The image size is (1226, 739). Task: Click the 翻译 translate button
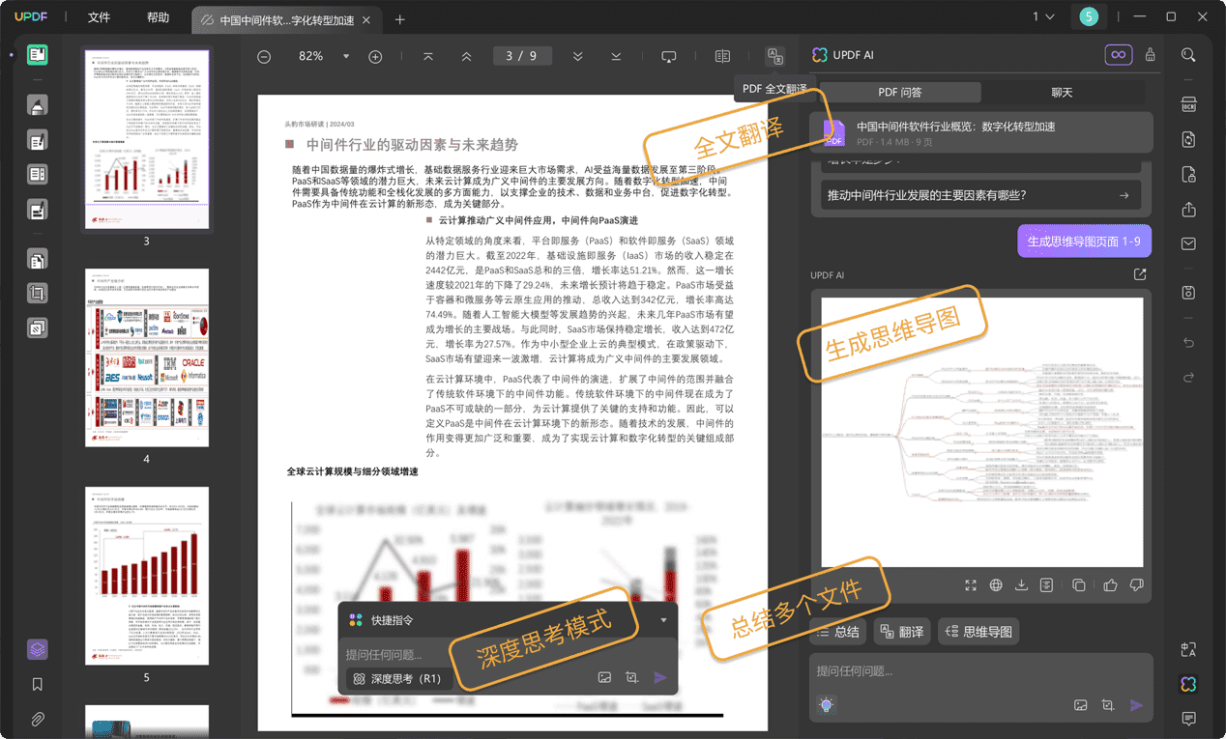pos(902,632)
